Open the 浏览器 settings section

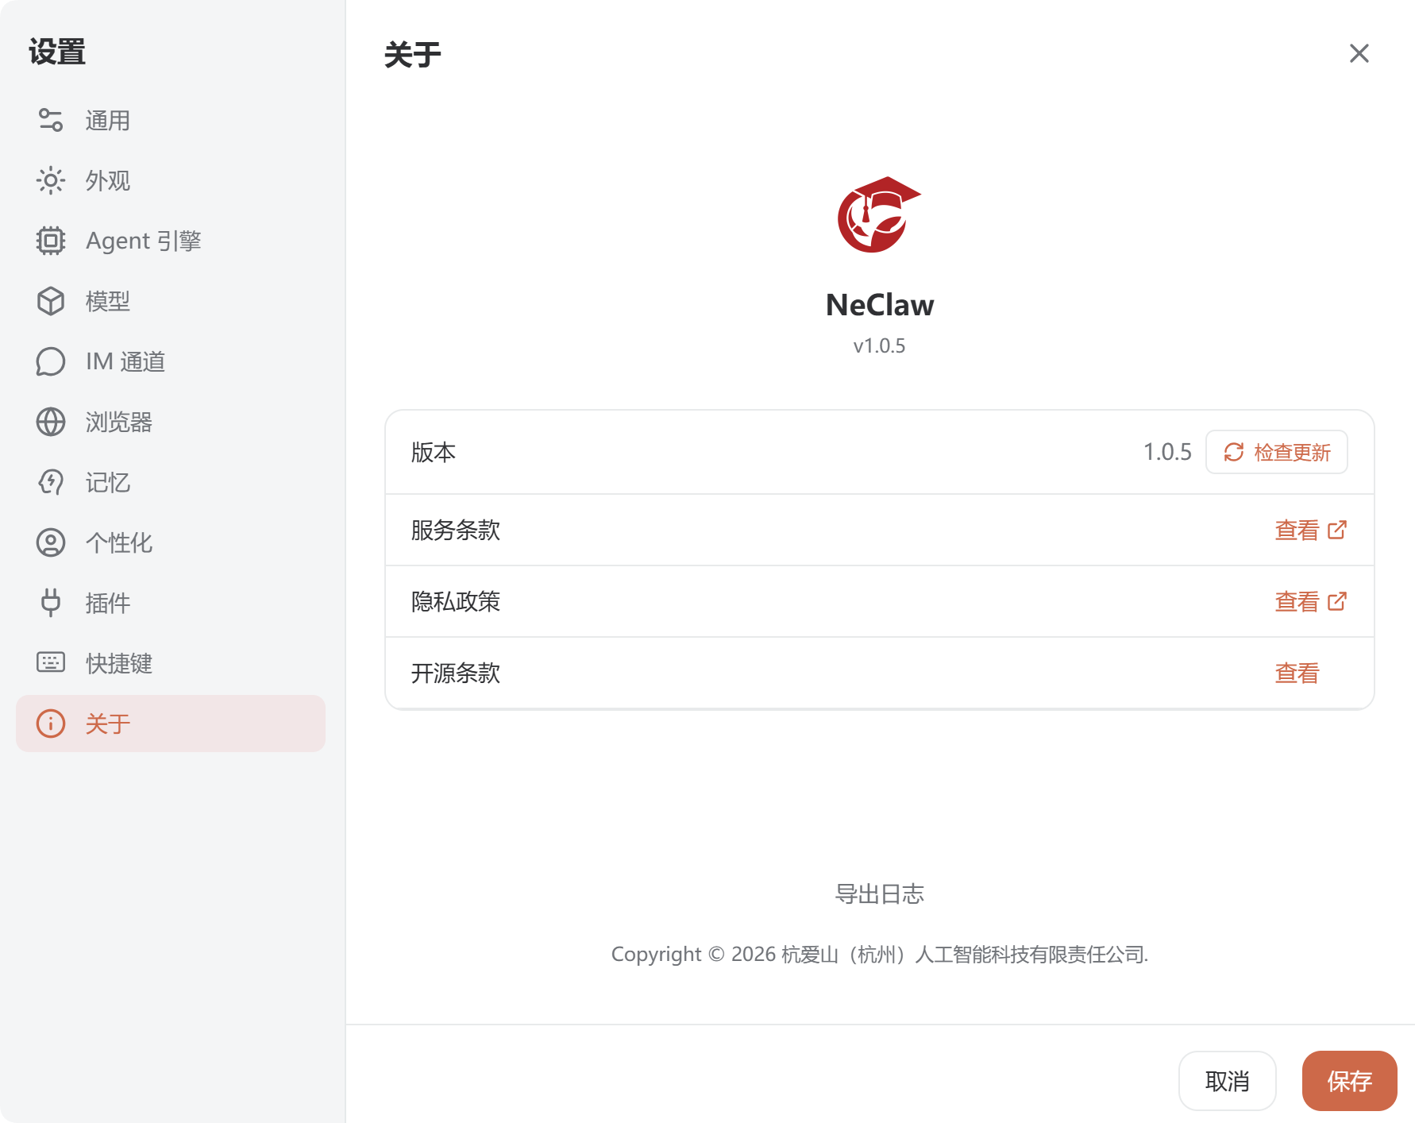[171, 422]
